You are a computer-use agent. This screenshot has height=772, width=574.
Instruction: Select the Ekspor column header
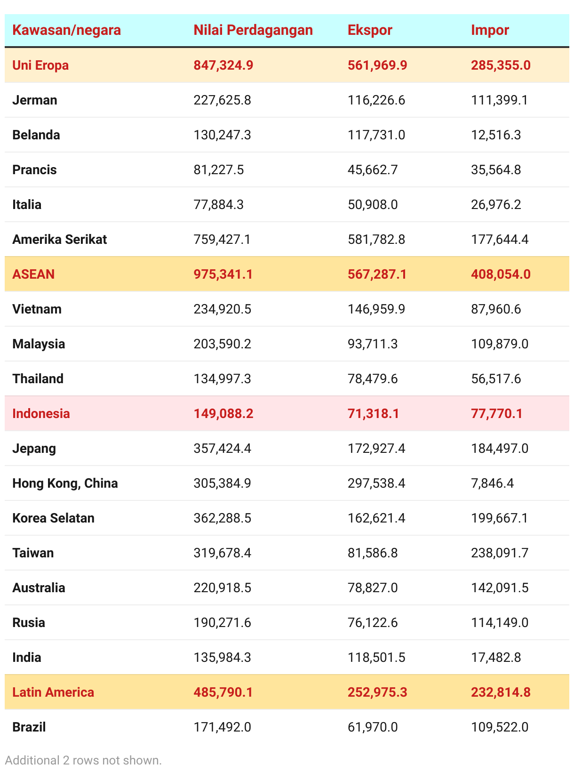[370, 30]
